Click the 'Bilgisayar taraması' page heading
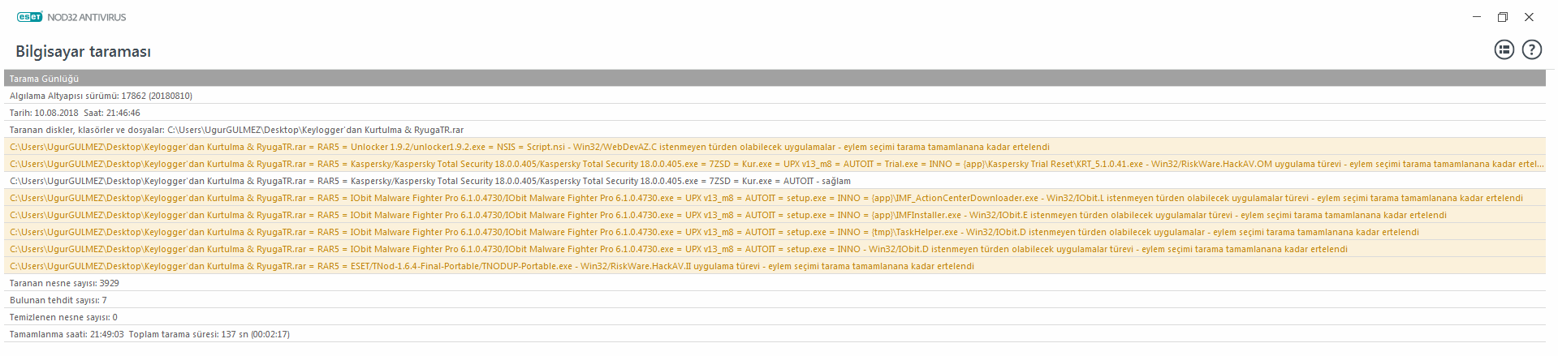Screen dimensions: 1558x356 (84, 51)
